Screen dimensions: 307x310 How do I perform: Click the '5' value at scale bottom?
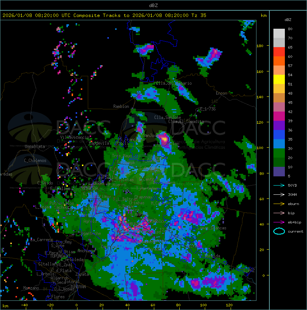(289, 176)
